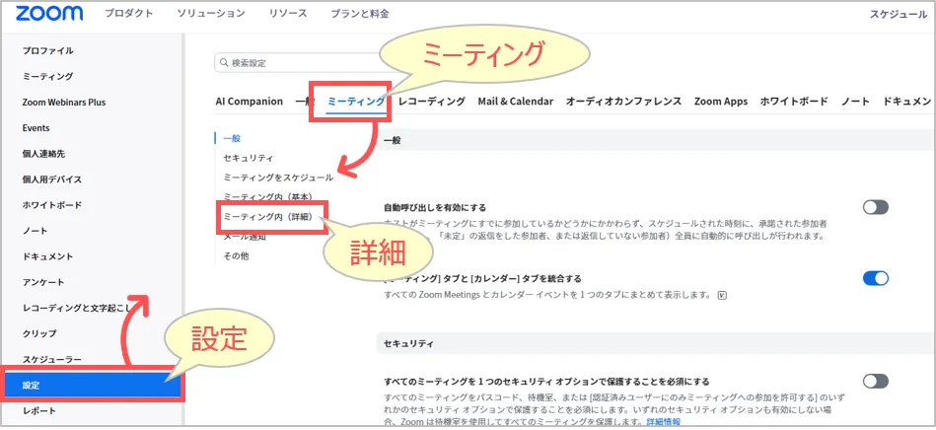Select 設定 in the left sidebar
936x430 pixels.
(x=94, y=385)
